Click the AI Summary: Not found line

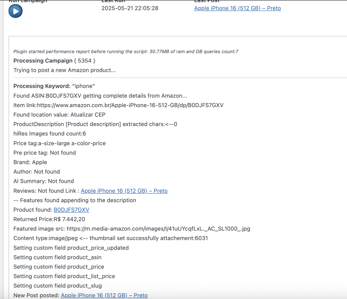click(x=44, y=181)
